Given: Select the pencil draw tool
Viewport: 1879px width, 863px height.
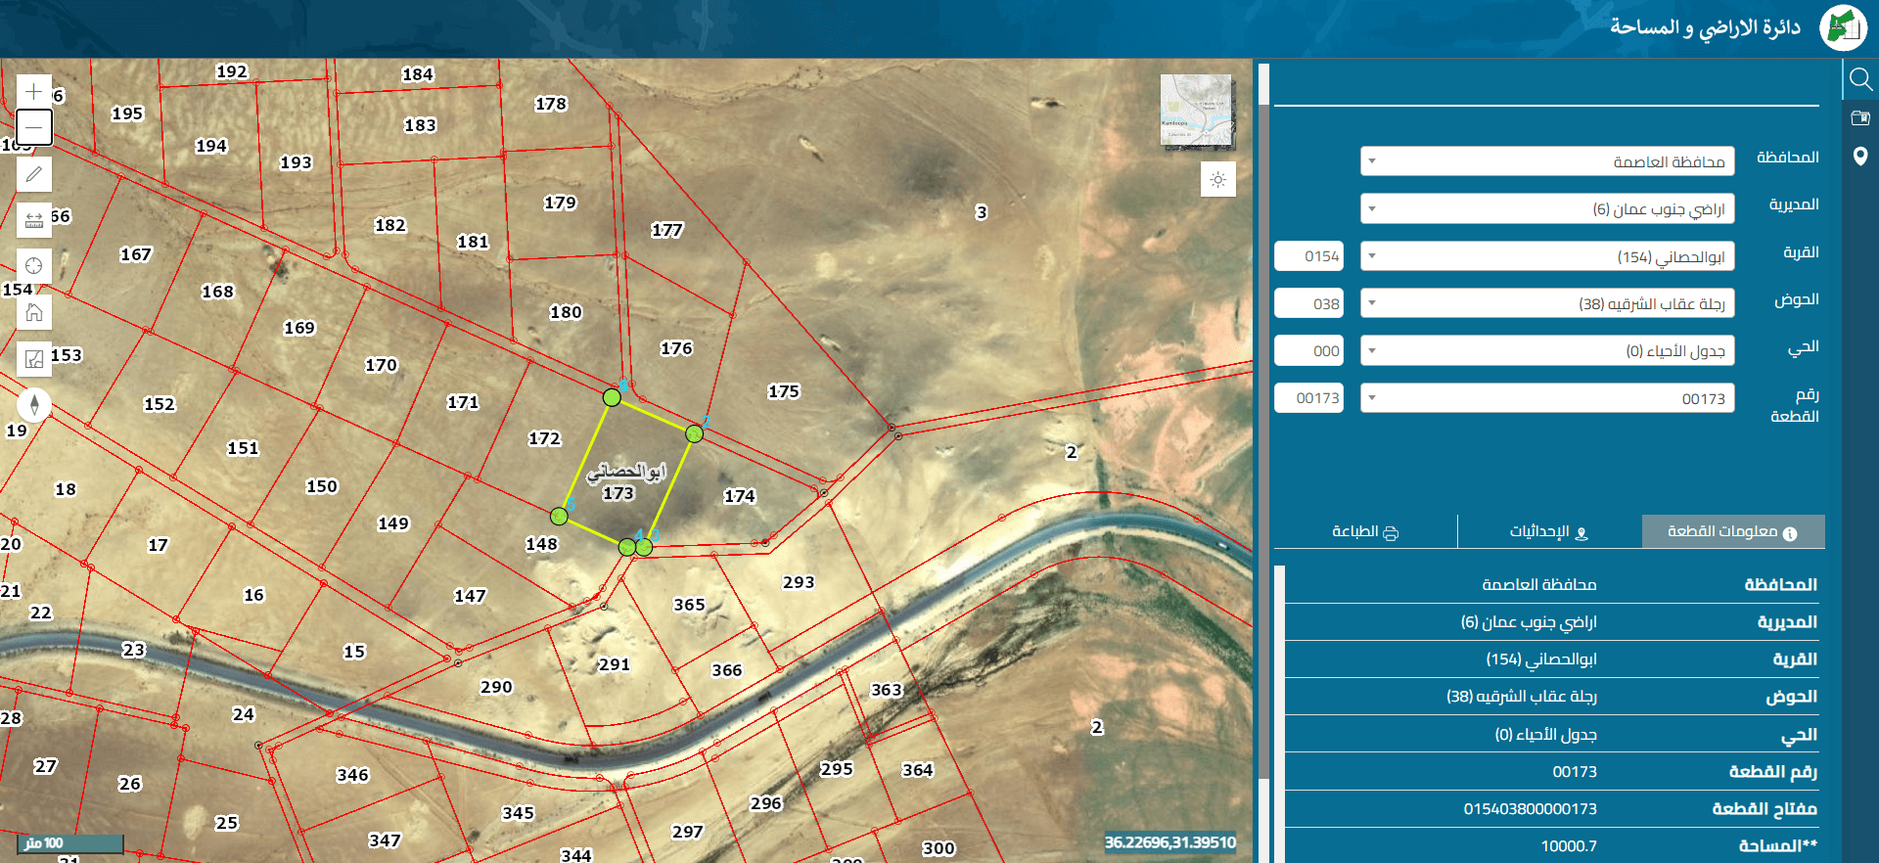Looking at the screenshot, I should point(34,174).
